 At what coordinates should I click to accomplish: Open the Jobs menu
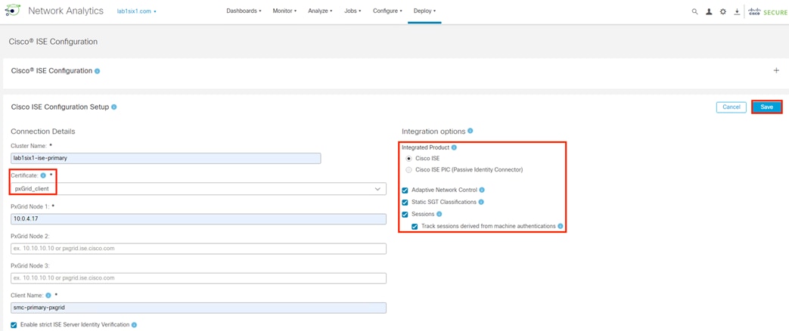pos(353,11)
